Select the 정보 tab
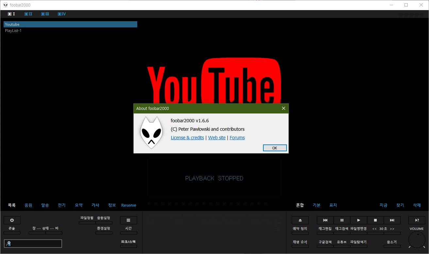The height and width of the screenshot is (254, 429). (x=112, y=205)
